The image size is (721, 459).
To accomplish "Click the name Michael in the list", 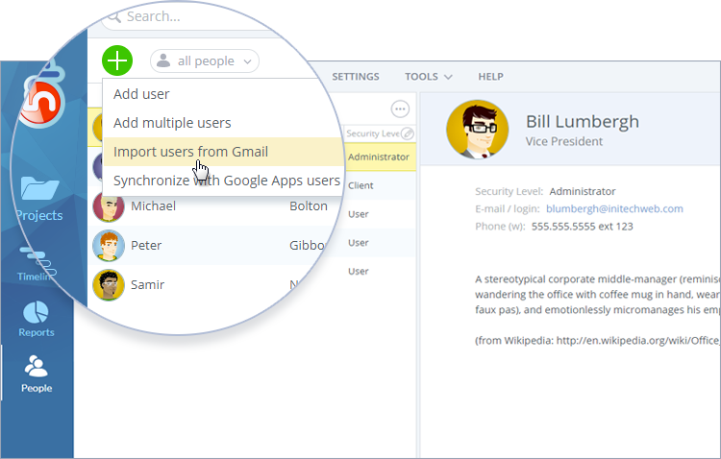I will click(x=153, y=205).
